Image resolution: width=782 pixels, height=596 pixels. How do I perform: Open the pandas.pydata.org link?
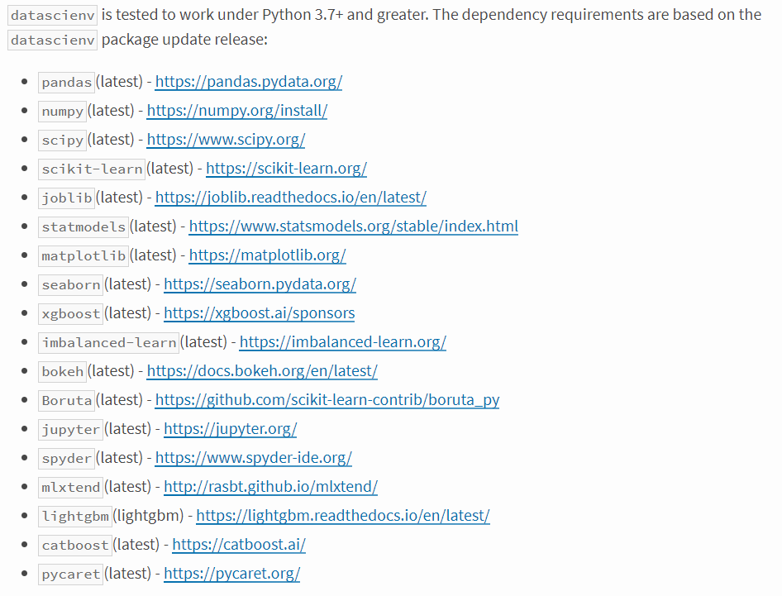click(x=248, y=82)
